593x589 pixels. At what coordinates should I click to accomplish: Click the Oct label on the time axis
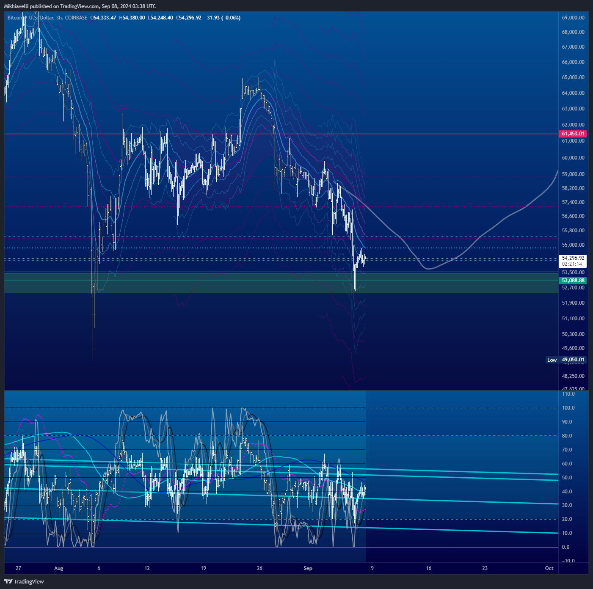pos(549,568)
